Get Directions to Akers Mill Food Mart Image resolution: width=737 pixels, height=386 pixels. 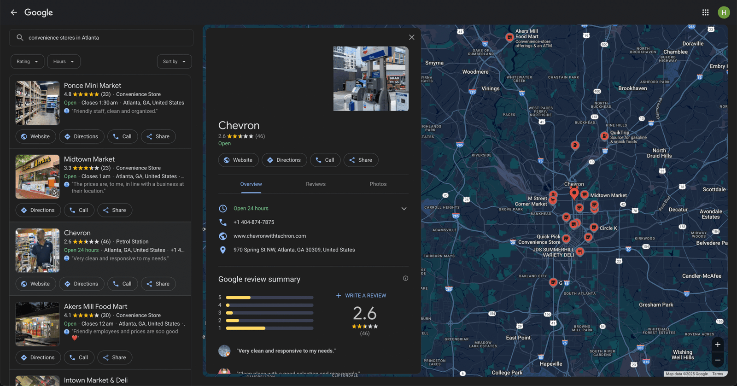coord(38,358)
